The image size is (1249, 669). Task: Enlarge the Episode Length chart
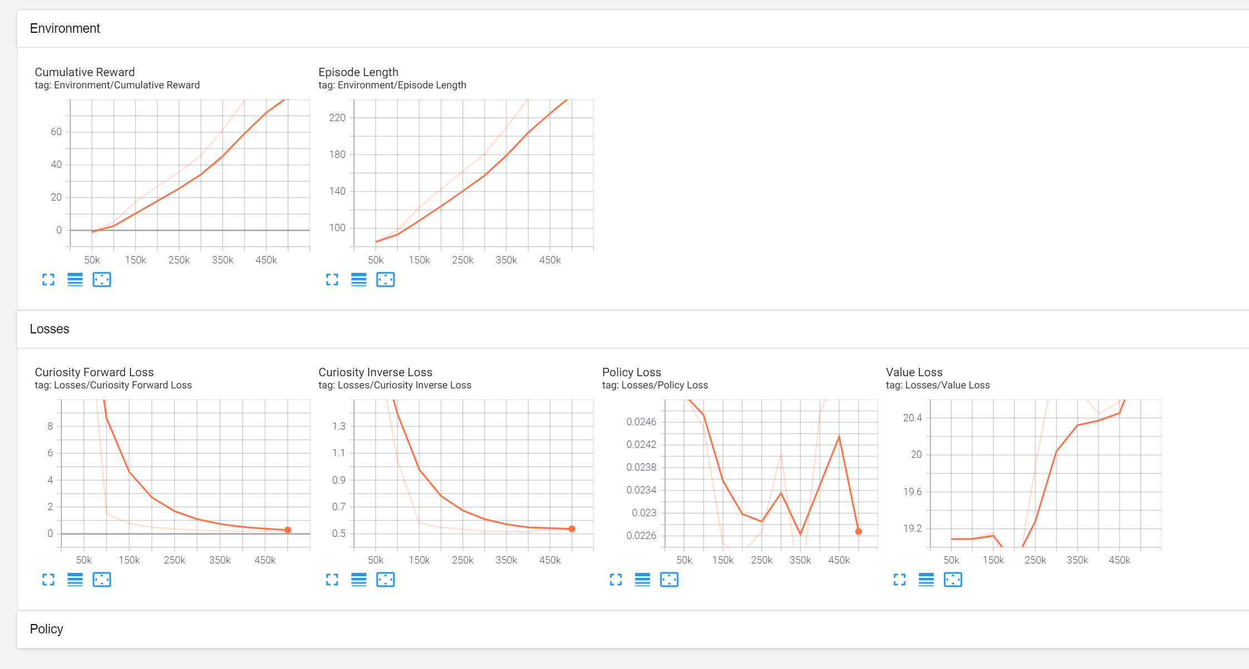coord(332,279)
